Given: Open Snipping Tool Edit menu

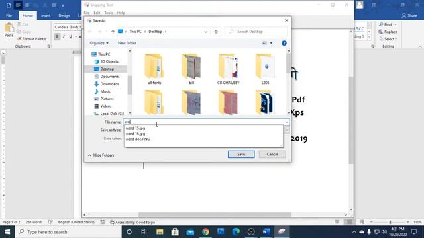Looking at the screenshot, I should click(x=97, y=13).
